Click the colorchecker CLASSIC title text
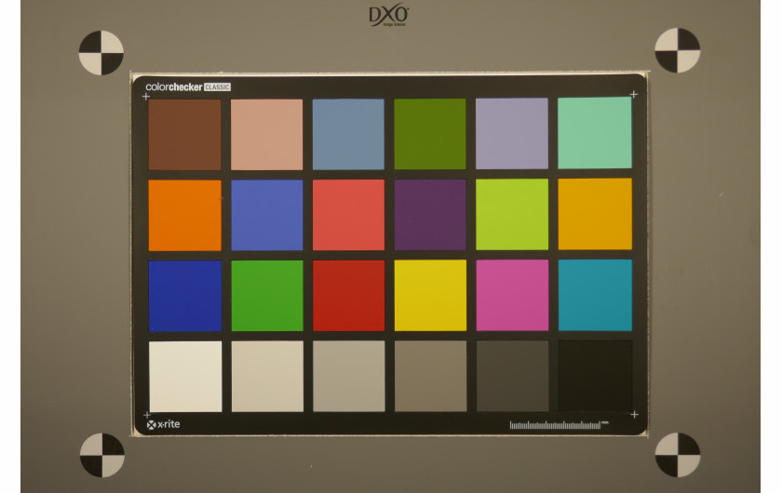Screen dimensions: 782x493 188,87
